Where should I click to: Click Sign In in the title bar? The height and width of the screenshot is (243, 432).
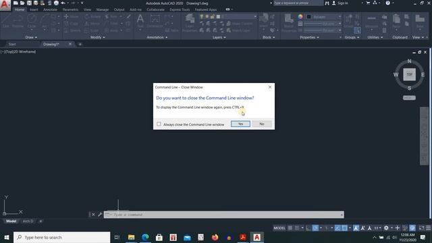click(340, 3)
